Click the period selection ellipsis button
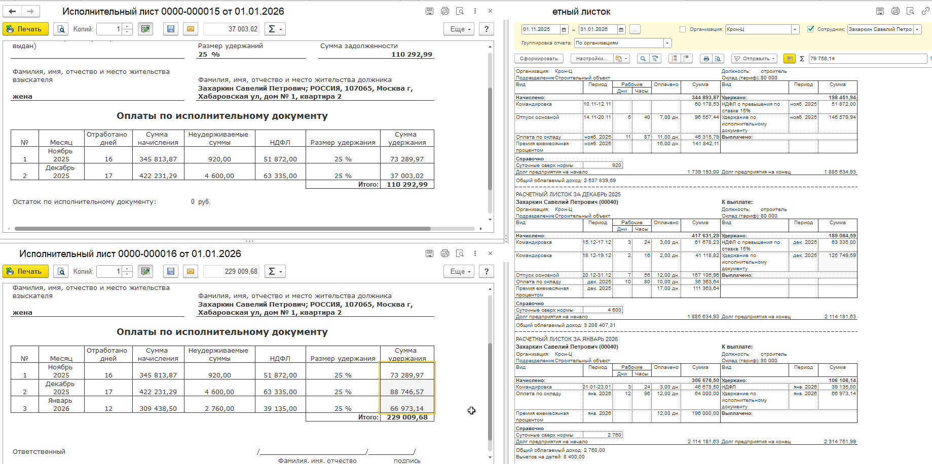This screenshot has height=464, width=932. [635, 29]
